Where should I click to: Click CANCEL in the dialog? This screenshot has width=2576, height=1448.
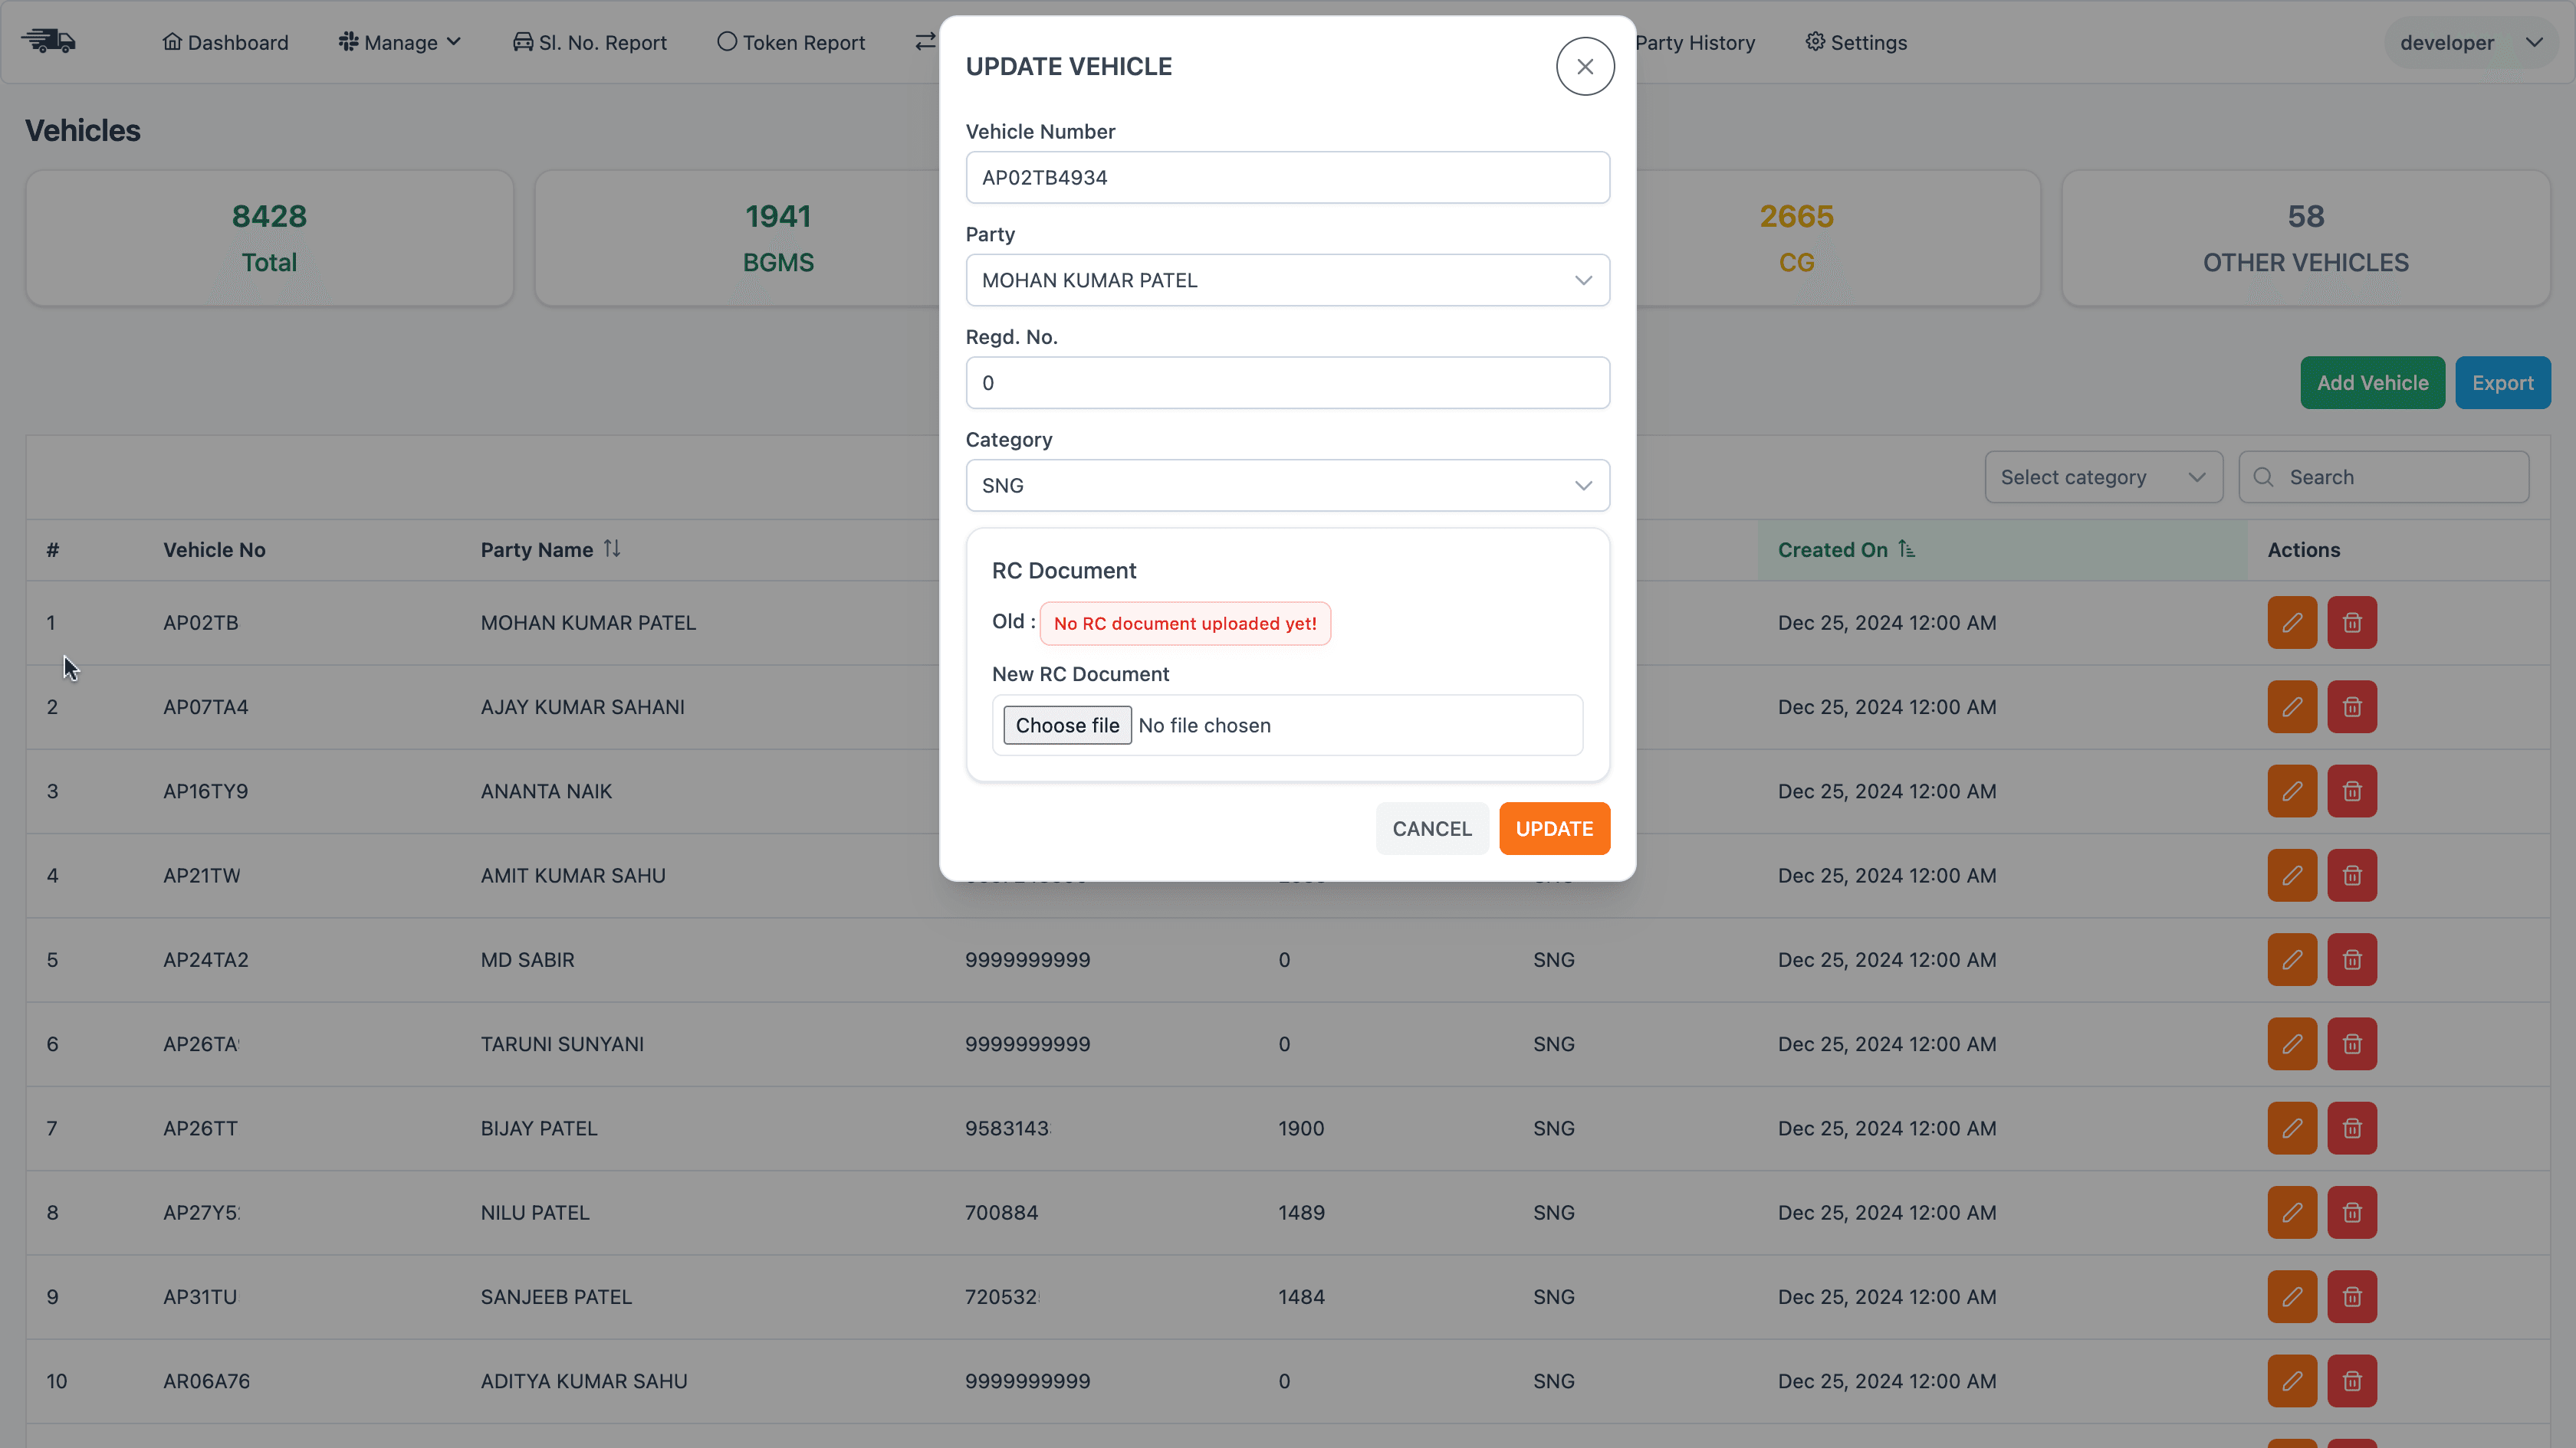(x=1431, y=828)
